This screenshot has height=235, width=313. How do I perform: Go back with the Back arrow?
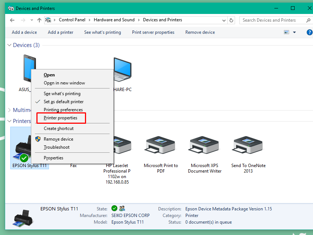(x=12, y=20)
